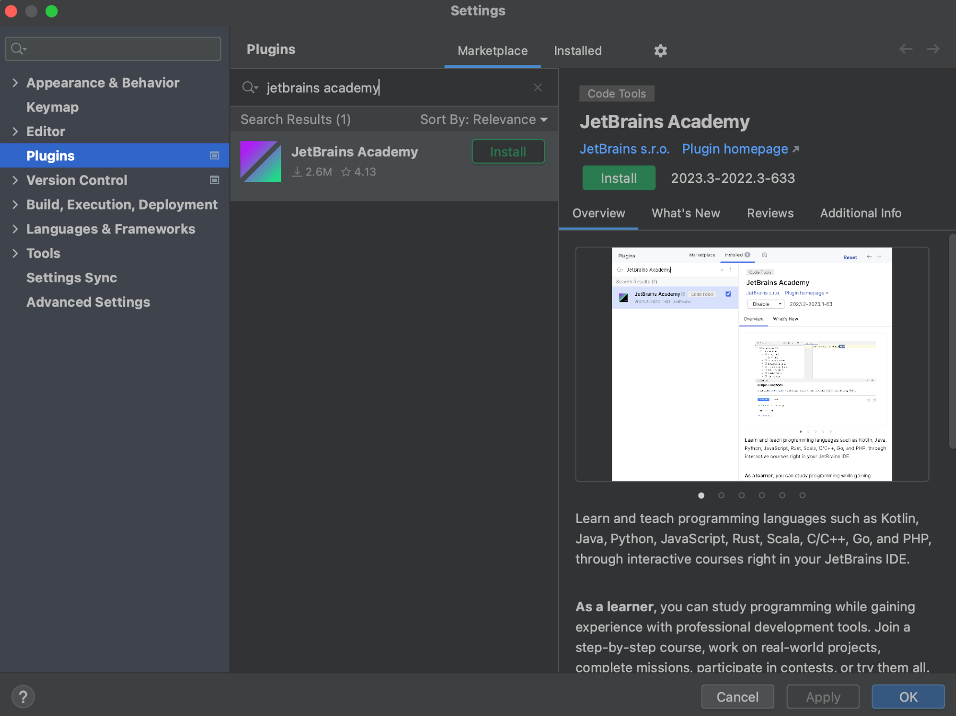This screenshot has width=956, height=716.
Task: Click the indicator icon next to Version Control
Action: point(215,180)
